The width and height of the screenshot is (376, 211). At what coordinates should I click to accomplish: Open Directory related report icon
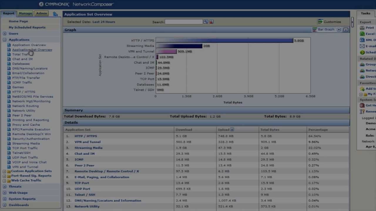(x=362, y=77)
